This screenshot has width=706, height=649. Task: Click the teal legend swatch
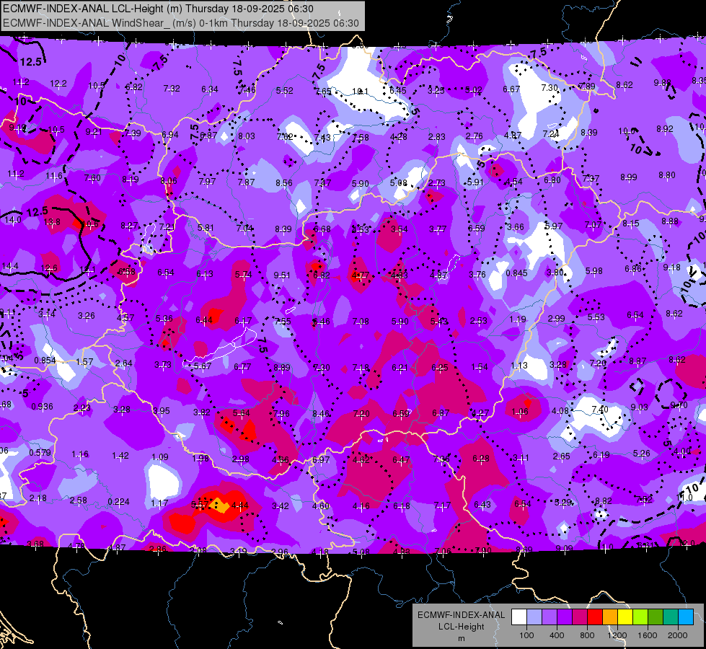pyautogui.click(x=671, y=617)
